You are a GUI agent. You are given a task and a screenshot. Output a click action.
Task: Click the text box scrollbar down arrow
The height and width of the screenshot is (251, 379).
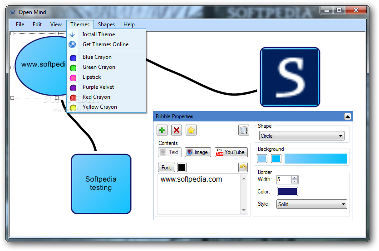244,210
